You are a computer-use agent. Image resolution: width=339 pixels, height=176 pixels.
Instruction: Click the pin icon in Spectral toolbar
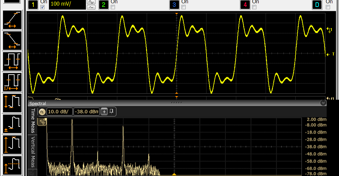111,111
